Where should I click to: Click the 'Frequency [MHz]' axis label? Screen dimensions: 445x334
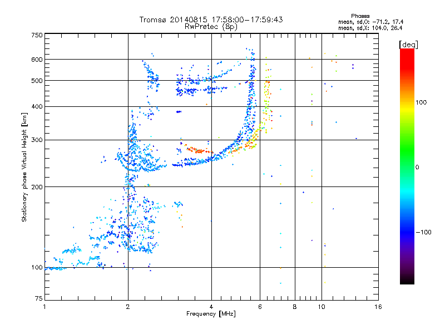[211, 314]
